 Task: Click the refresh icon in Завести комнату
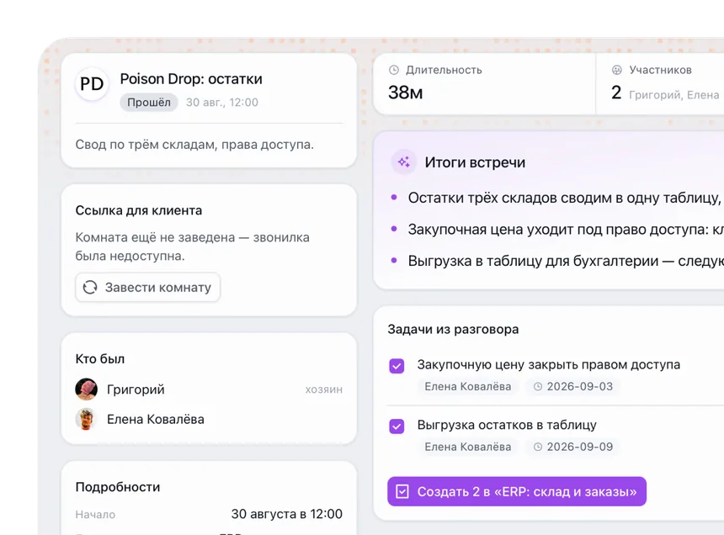[x=90, y=288]
